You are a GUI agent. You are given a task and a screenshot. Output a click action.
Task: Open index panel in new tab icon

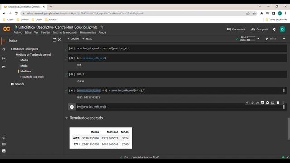click(x=54, y=40)
